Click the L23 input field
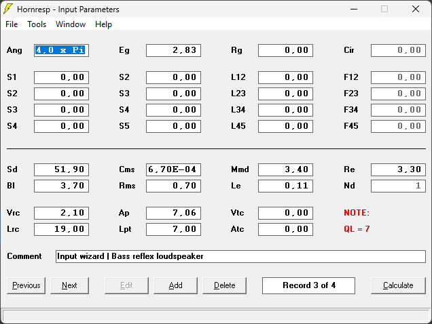 285,94
